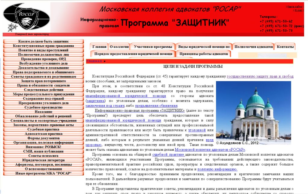308x194 pixels.
Task: Open Полномочия должностных лиц item
Action: (x=43, y=55)
